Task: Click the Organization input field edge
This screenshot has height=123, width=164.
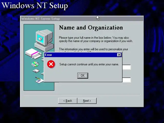Action: (127, 80)
